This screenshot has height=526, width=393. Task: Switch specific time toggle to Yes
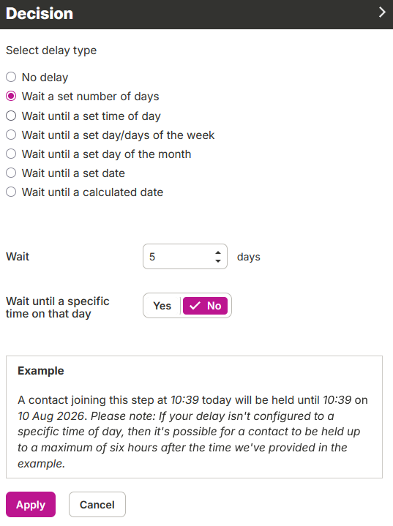click(162, 306)
